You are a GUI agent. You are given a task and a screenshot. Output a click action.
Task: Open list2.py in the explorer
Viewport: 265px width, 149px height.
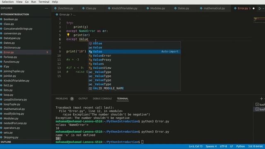(x=8, y=86)
